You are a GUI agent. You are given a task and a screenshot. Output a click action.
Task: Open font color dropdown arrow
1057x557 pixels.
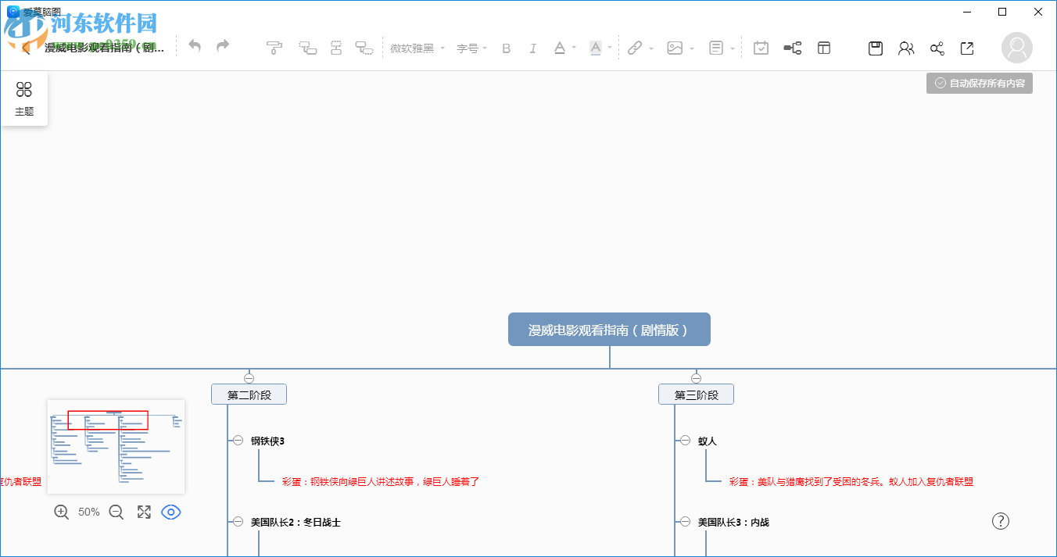575,48
